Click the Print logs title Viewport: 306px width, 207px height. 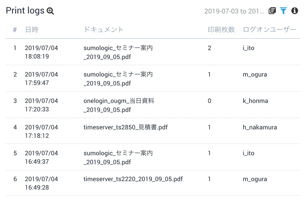point(25,10)
